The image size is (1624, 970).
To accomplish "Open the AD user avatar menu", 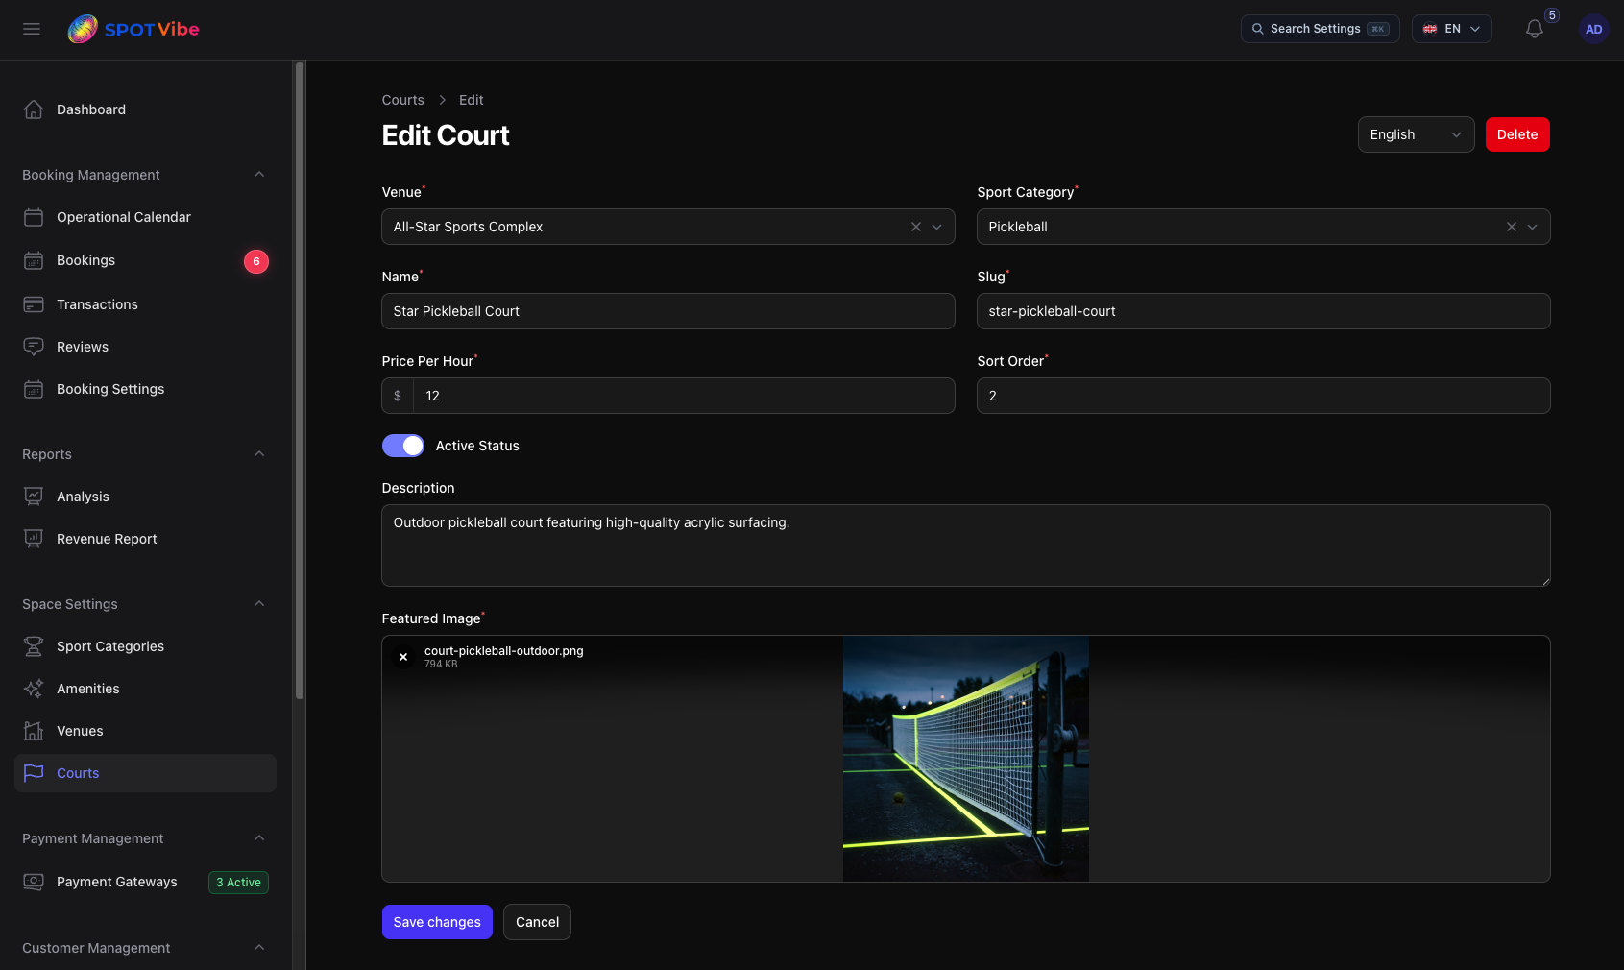I will [x=1594, y=29].
